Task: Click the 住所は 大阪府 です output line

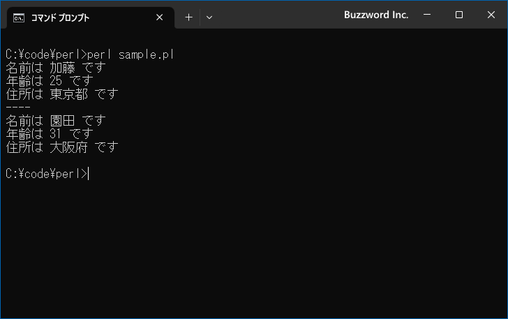Action: click(x=62, y=147)
